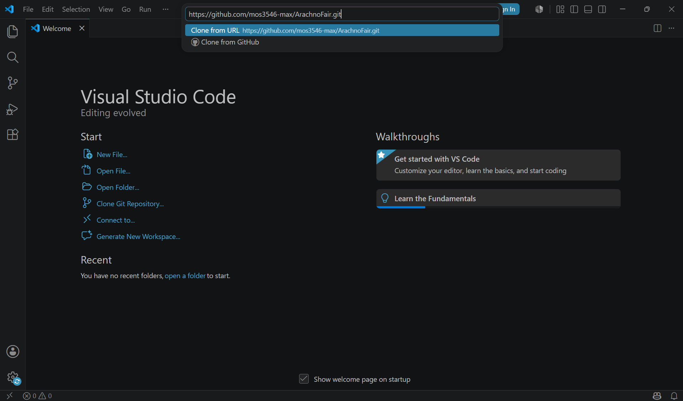Click the repository URL input field
The image size is (683, 401).
click(342, 14)
